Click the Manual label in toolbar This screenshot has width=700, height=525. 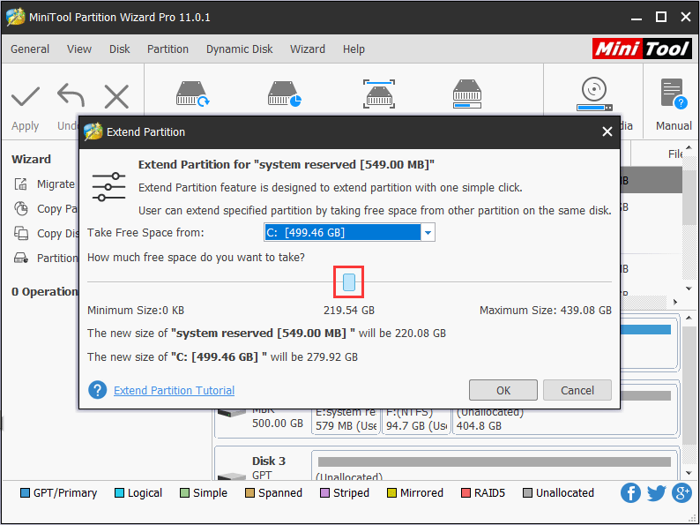[674, 126]
